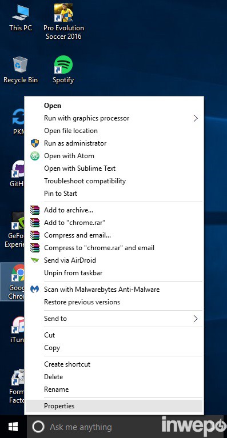Open the This PC desktop icon
The width and height of the screenshot is (227, 438).
pyautogui.click(x=21, y=17)
